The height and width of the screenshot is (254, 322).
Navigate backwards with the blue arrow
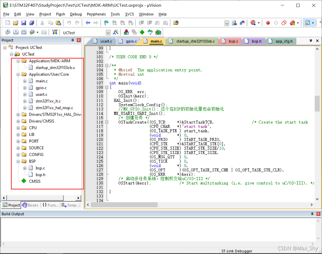tap(88, 23)
